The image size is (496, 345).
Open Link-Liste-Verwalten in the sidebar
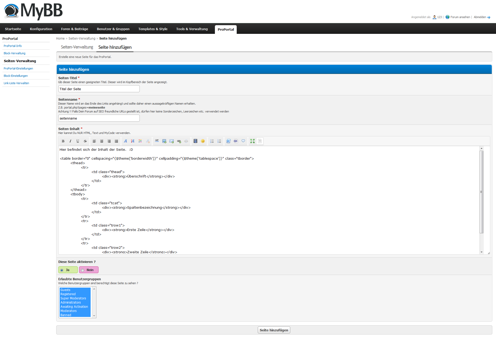16,83
